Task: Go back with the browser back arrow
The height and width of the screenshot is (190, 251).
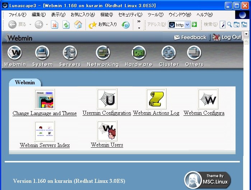Action: coord(12,25)
